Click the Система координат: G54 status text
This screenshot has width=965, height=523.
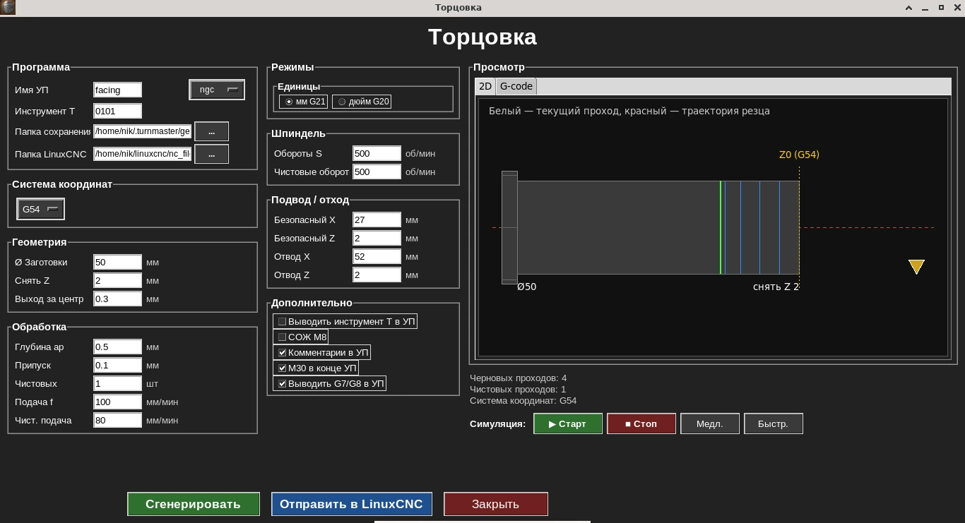(x=523, y=401)
